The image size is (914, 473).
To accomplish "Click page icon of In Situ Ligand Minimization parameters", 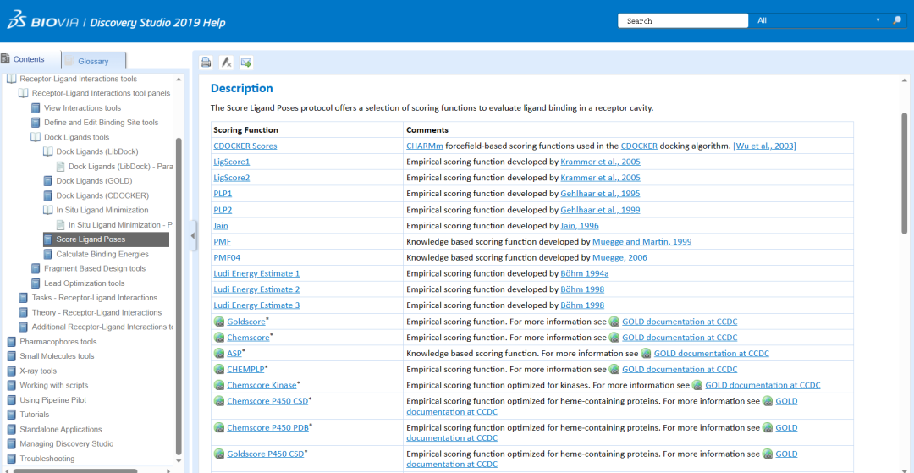I will [x=60, y=224].
